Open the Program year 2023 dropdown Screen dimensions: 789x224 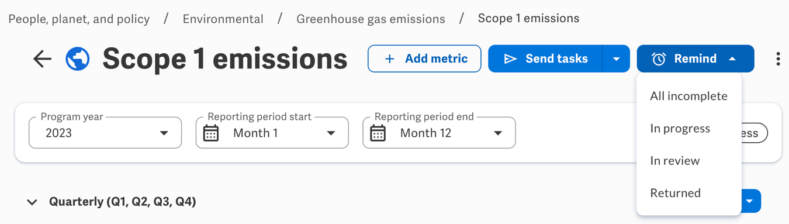[105, 133]
